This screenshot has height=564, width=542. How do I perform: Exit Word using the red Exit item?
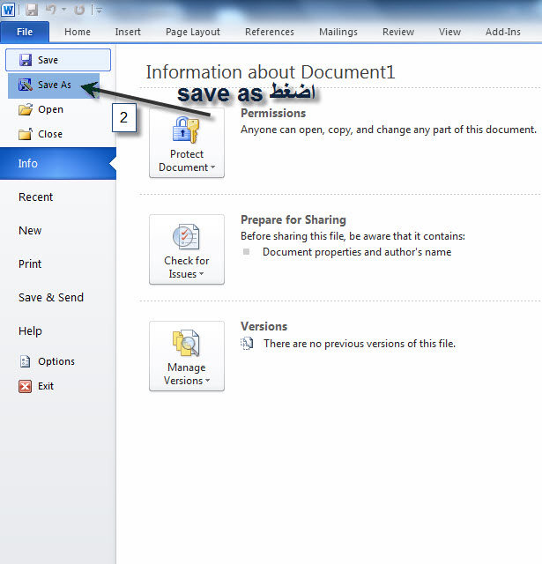pyautogui.click(x=45, y=386)
